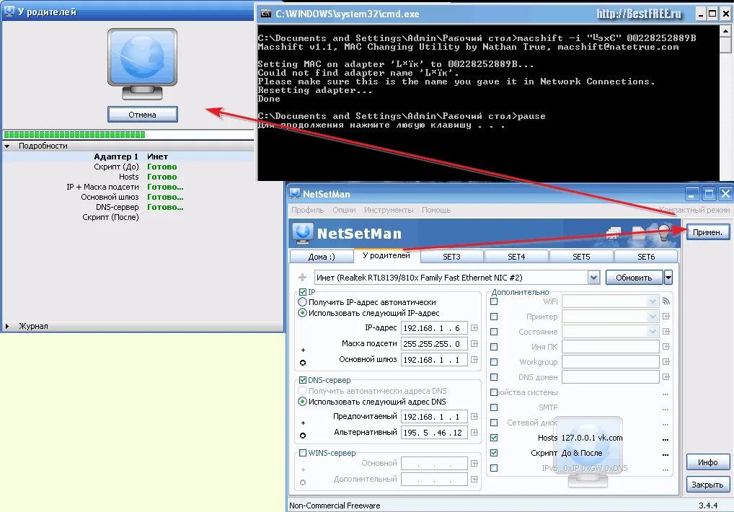Click the get-current icon beside the Принтер row
The image size is (734, 512).
(666, 317)
